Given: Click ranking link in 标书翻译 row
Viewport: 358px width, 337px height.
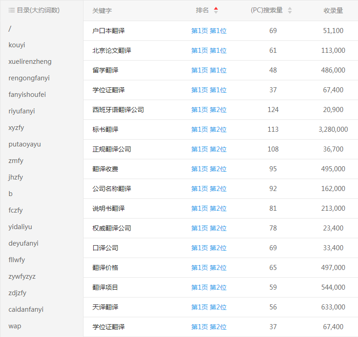Looking at the screenshot, I should tap(209, 129).
